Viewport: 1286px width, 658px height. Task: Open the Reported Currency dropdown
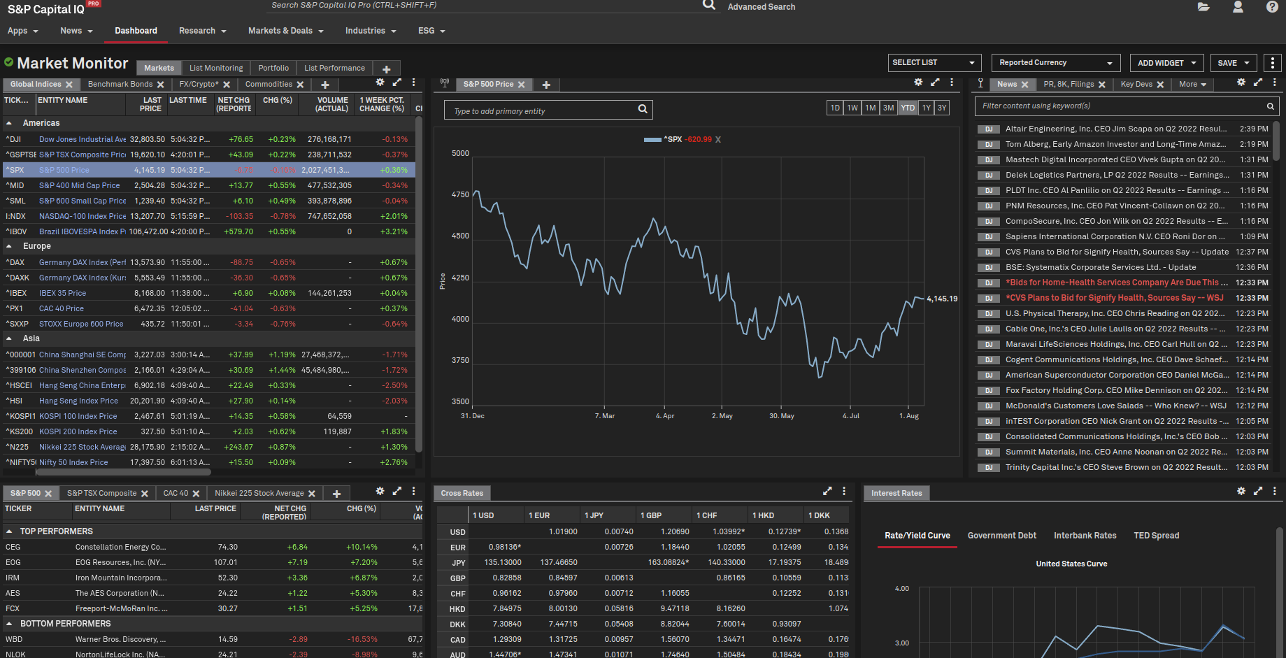pyautogui.click(x=1056, y=63)
